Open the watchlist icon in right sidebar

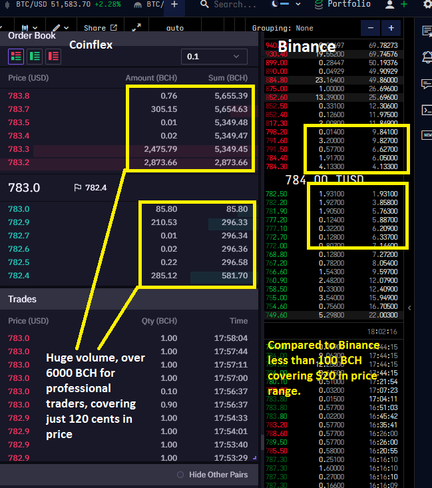coord(427,31)
